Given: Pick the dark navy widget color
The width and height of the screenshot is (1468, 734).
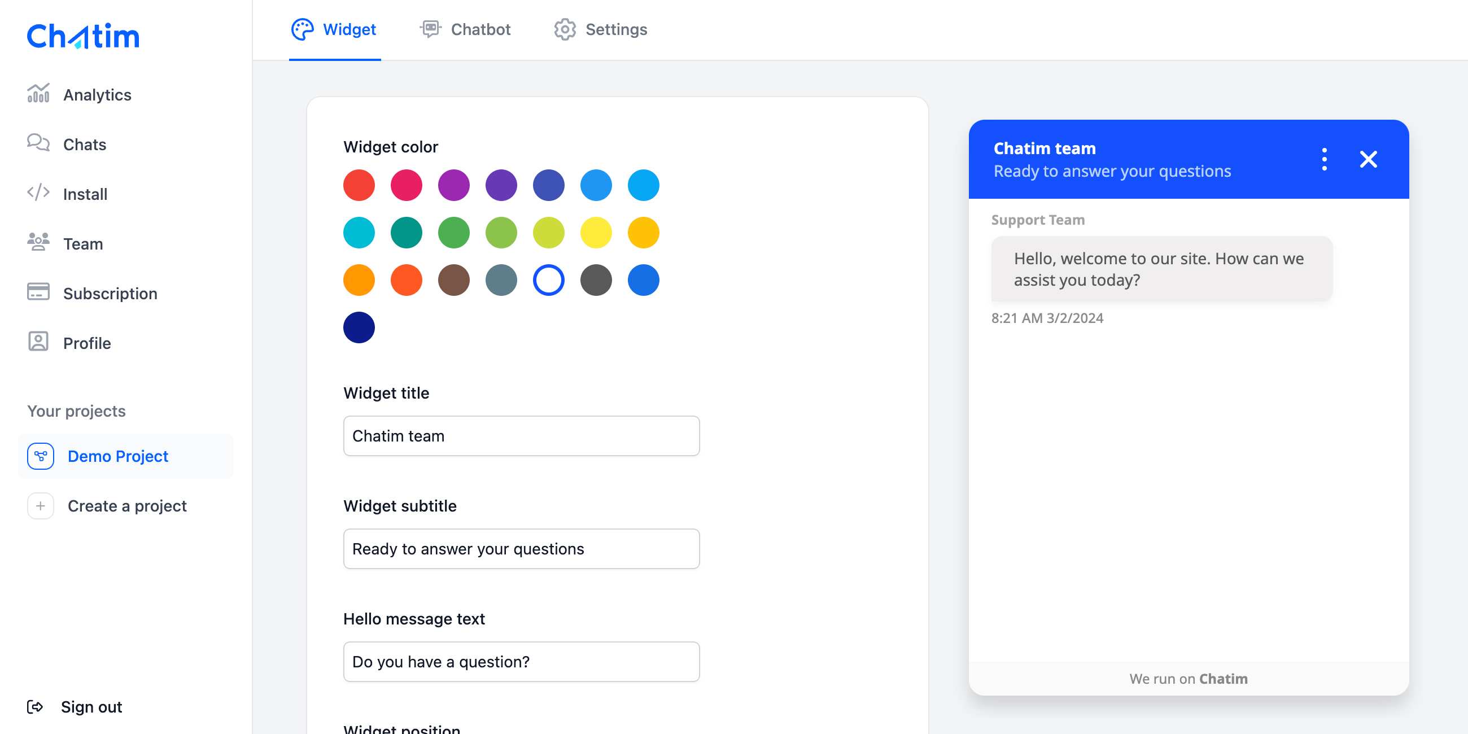Looking at the screenshot, I should tap(359, 327).
